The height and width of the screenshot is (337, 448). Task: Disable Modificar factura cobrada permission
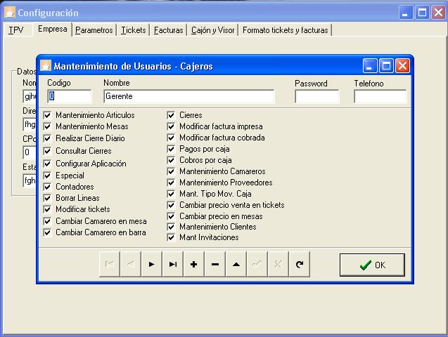(x=171, y=138)
